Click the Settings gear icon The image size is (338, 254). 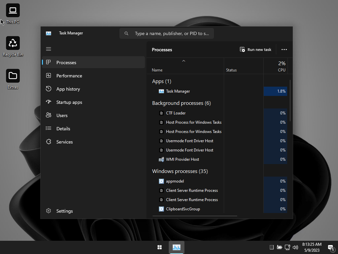[49, 211]
